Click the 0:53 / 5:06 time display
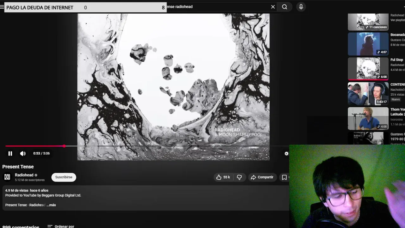Viewport: 405px width, 228px height. [x=41, y=154]
